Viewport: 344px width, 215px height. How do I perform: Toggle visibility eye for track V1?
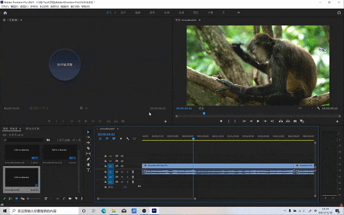[123, 166]
